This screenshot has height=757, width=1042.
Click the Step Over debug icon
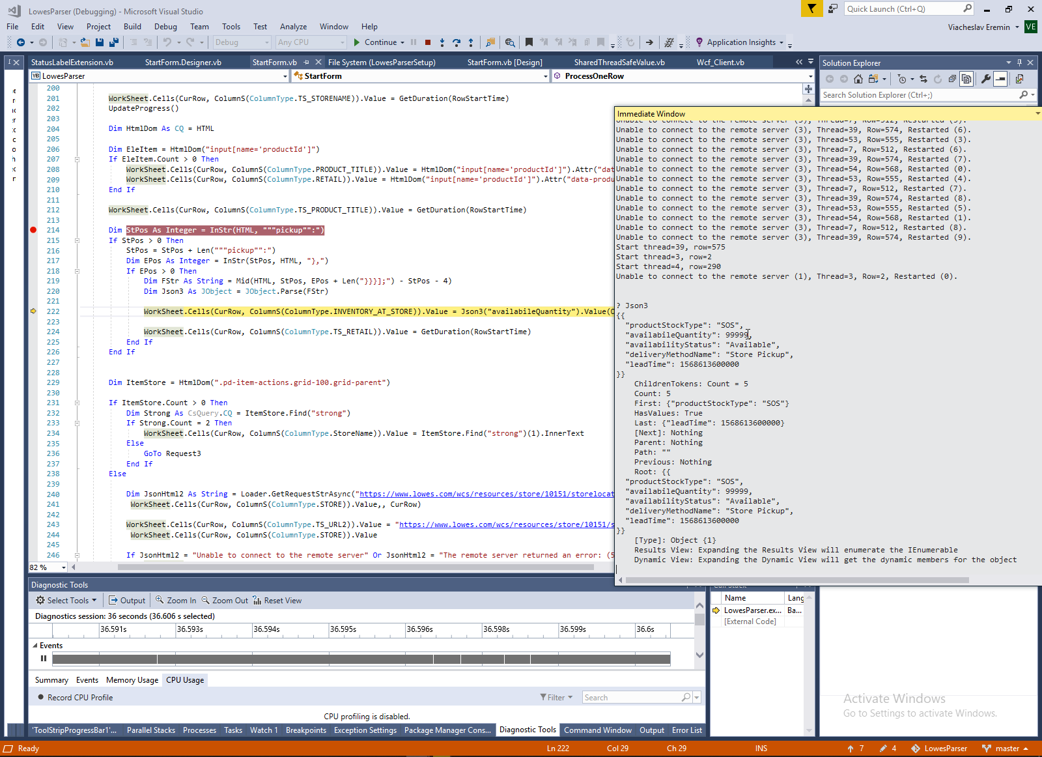[457, 42]
